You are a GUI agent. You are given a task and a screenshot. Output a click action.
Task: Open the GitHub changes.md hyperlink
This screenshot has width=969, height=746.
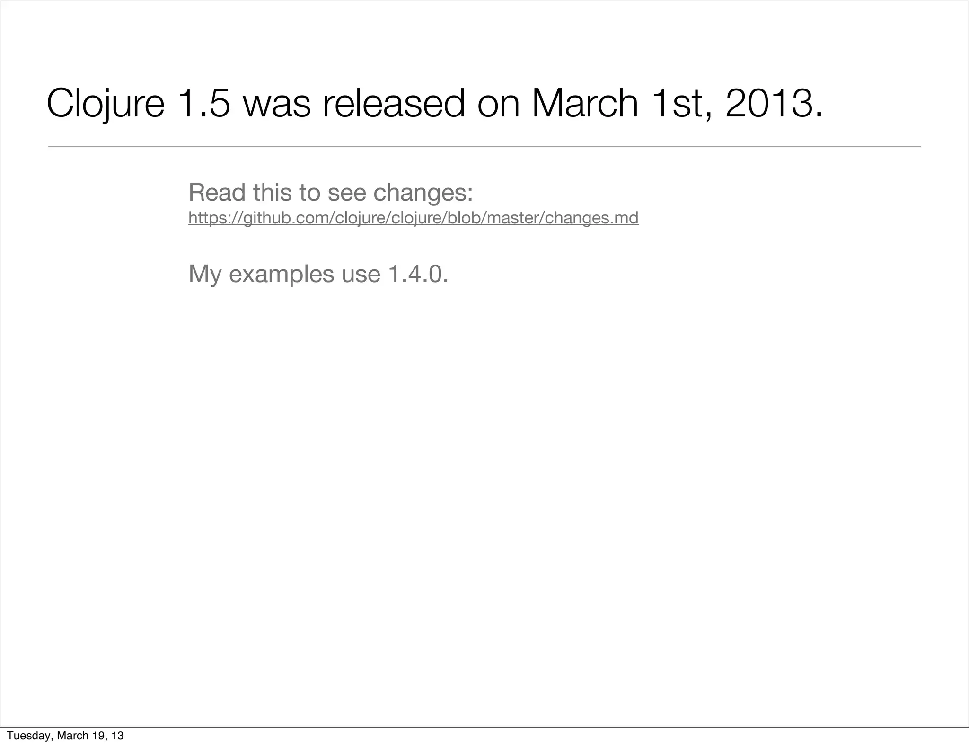[x=413, y=218]
